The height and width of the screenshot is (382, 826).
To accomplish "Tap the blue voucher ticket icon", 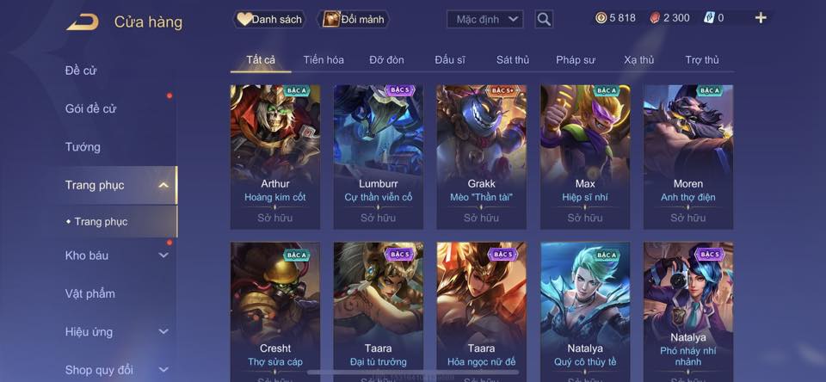I will pyautogui.click(x=708, y=18).
